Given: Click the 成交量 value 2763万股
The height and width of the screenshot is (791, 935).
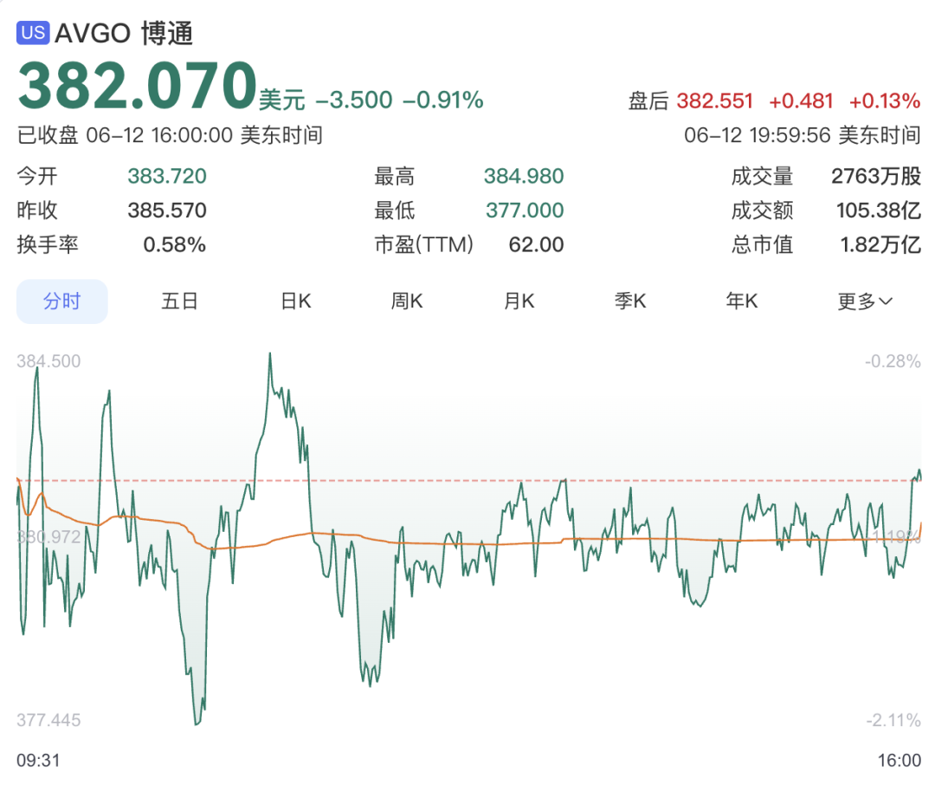Looking at the screenshot, I should 876,176.
